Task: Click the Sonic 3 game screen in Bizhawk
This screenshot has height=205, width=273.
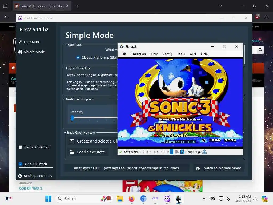Action: [180, 103]
